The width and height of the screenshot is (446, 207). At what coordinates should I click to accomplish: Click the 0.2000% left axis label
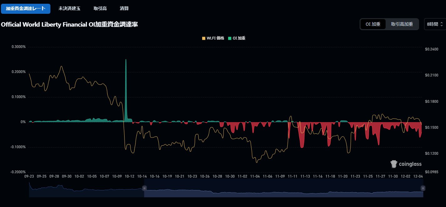tap(18, 72)
